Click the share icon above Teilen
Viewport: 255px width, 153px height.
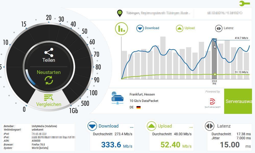48,52
